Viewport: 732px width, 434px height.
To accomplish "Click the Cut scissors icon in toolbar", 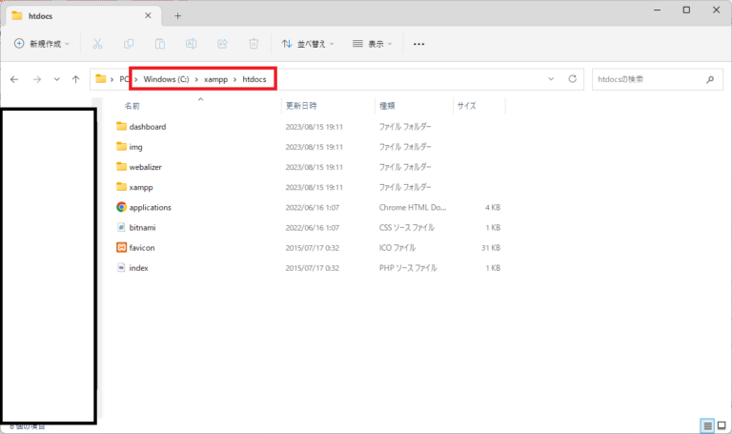I will pos(97,44).
